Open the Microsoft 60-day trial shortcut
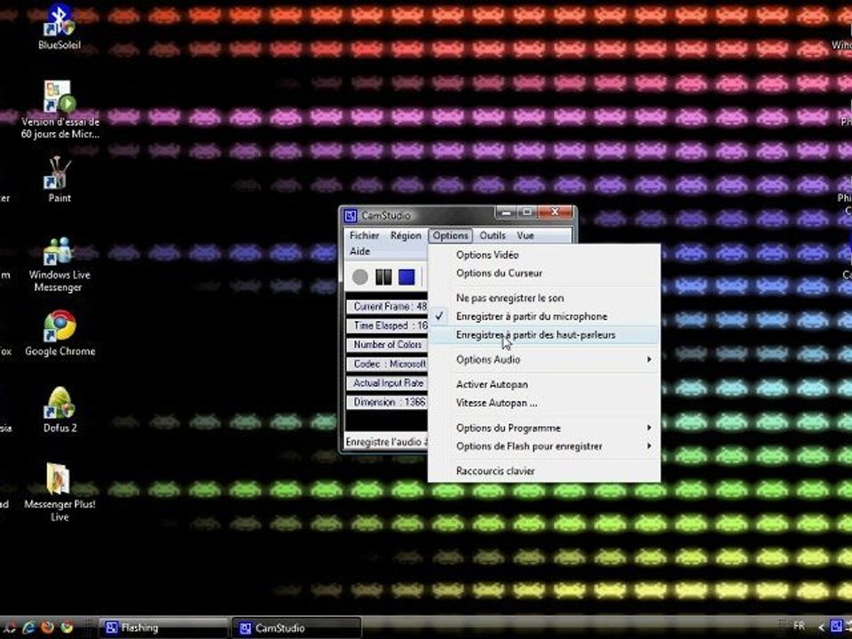The width and height of the screenshot is (852, 639). 59,109
